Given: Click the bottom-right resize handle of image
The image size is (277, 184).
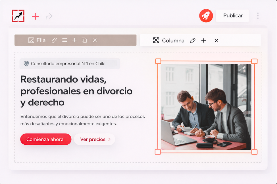Looking at the screenshot, I should tap(254, 152).
